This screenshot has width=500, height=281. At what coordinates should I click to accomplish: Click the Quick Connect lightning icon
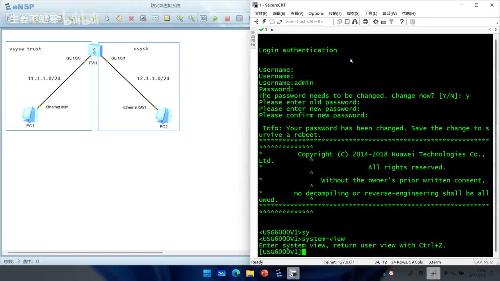coord(264,21)
